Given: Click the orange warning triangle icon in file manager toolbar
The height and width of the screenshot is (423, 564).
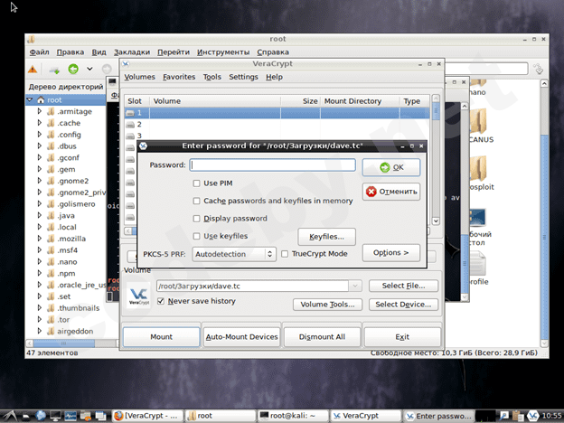Looking at the screenshot, I should (x=33, y=69).
